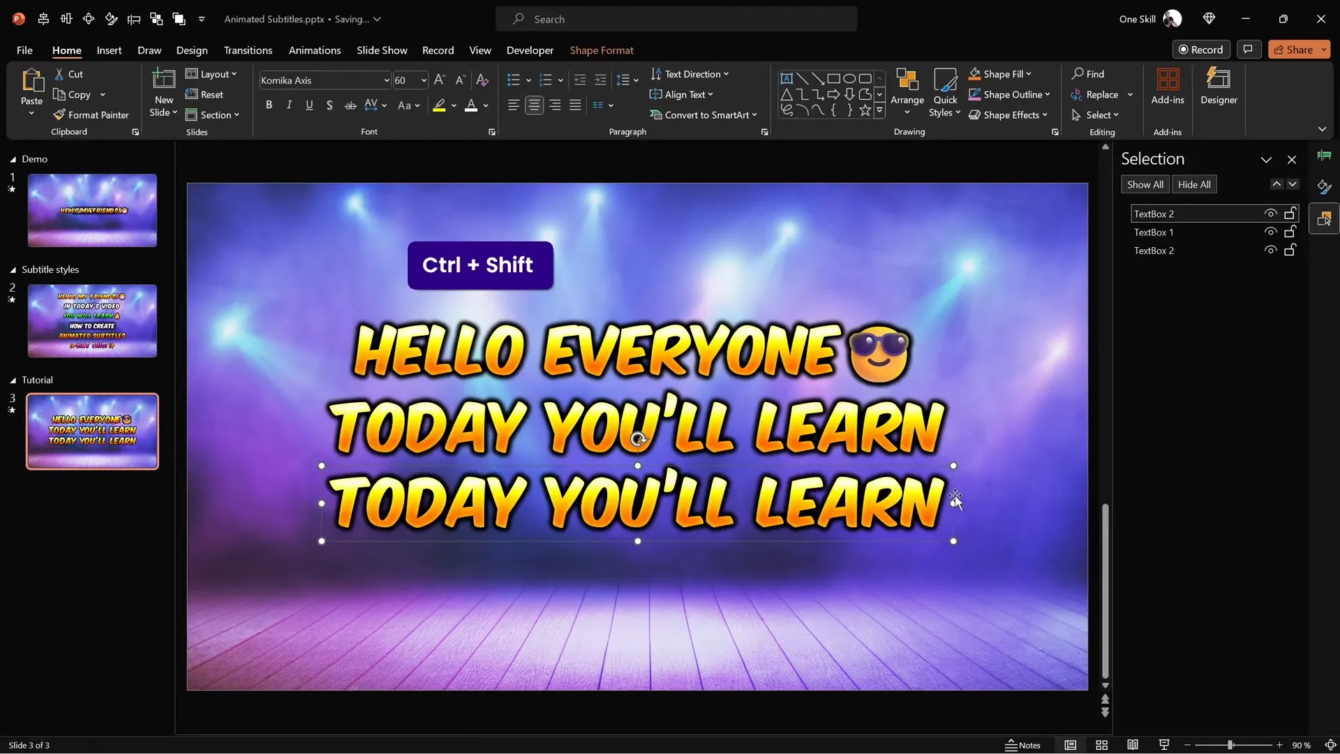This screenshot has height=754, width=1340.
Task: Hide the selected TextBox 2 at top
Action: click(x=1270, y=214)
